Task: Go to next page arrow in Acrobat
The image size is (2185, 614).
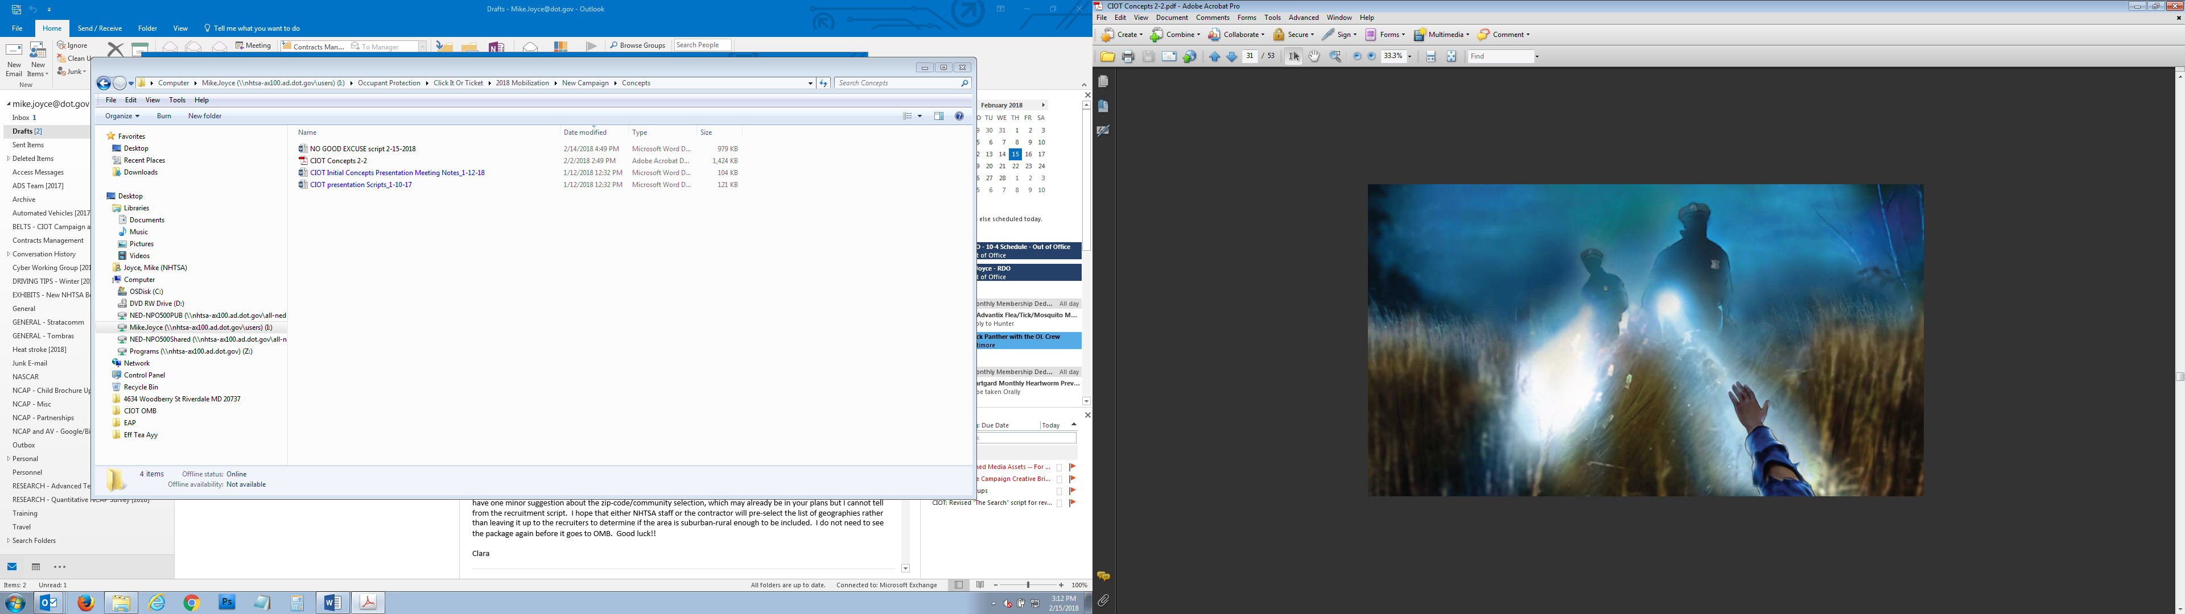Action: pos(1231,57)
